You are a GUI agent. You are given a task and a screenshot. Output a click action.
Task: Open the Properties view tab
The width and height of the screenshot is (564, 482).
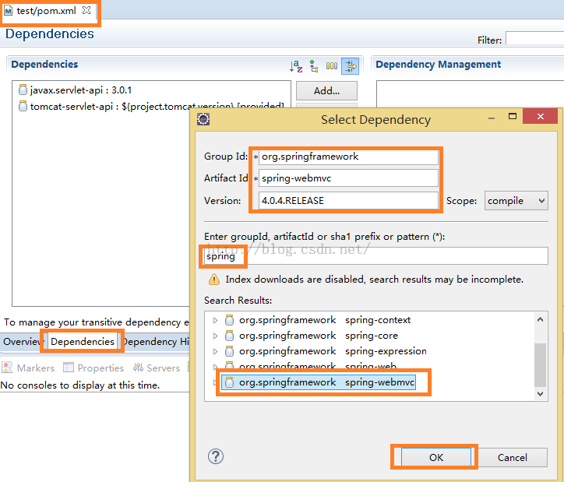point(93,368)
